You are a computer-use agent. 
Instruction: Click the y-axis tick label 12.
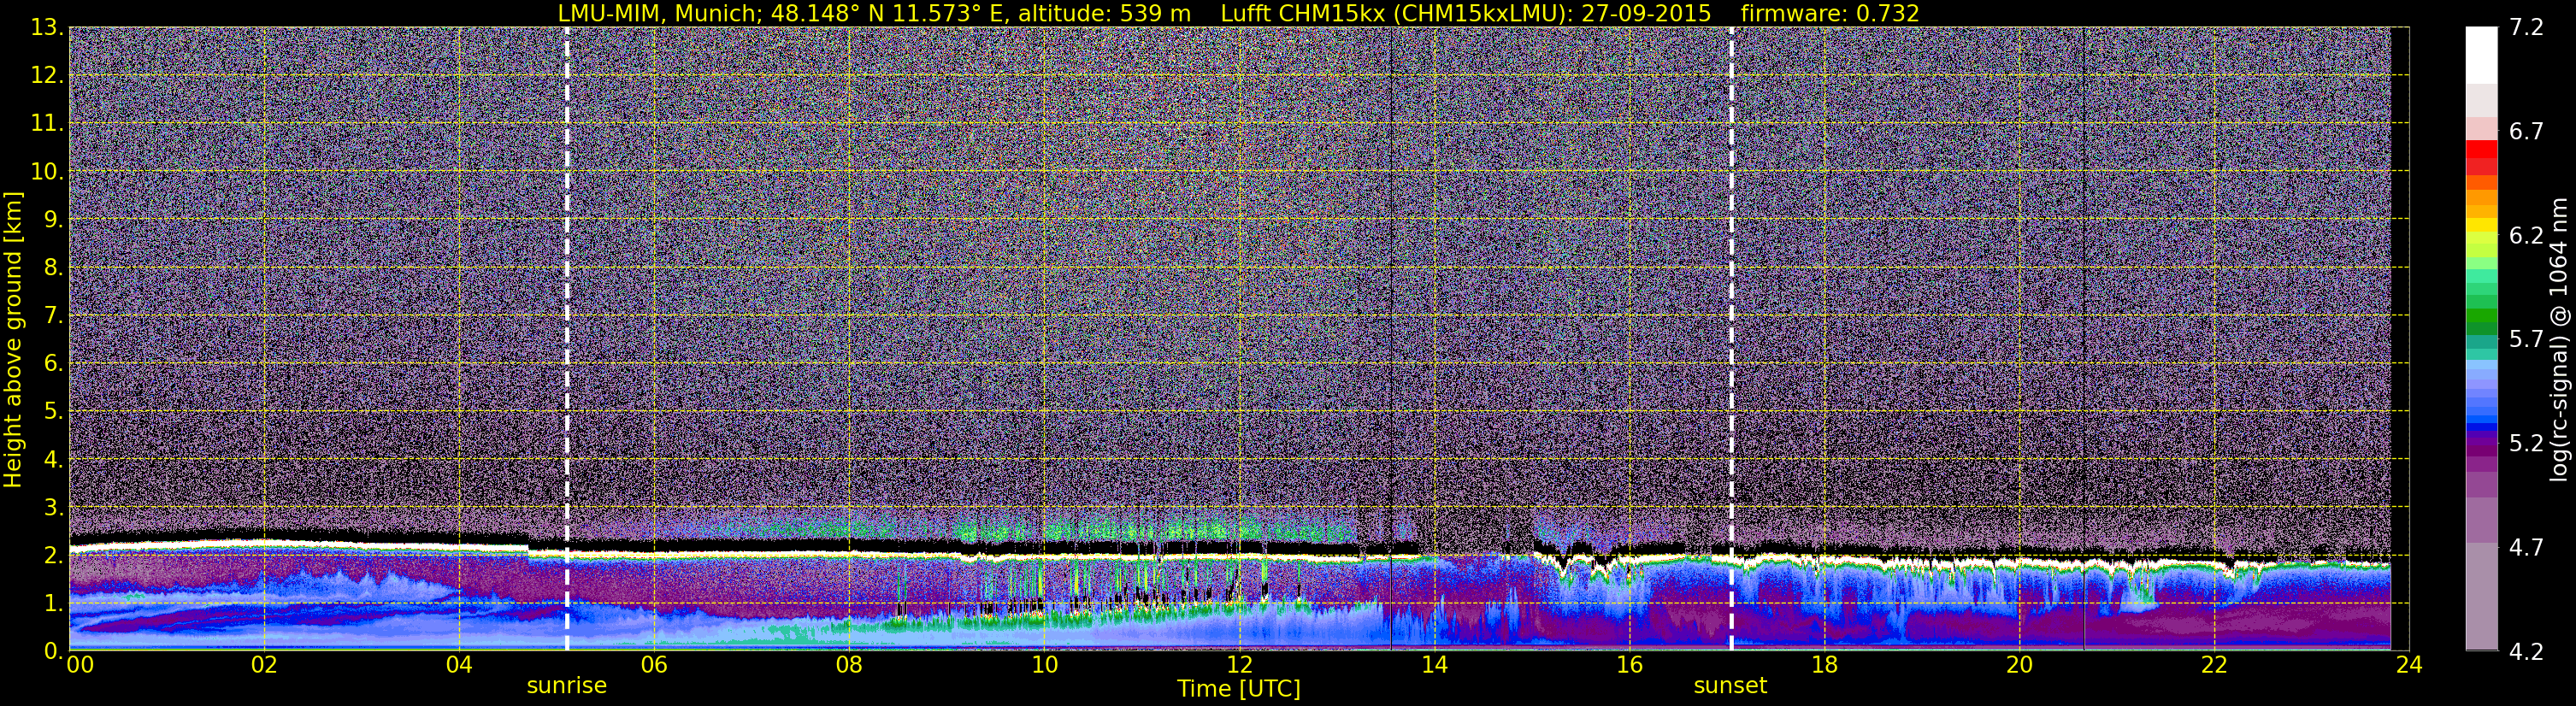[47, 75]
